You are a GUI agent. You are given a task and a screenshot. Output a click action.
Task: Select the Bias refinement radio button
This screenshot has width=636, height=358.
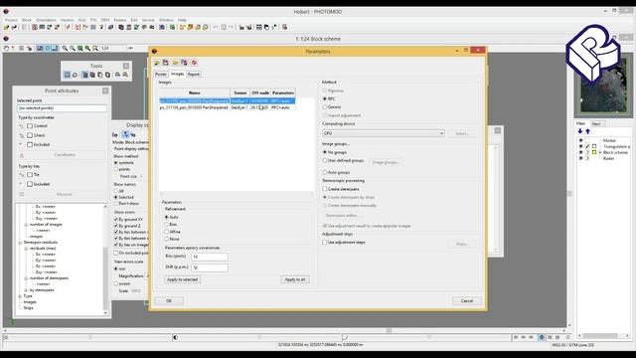tap(167, 225)
